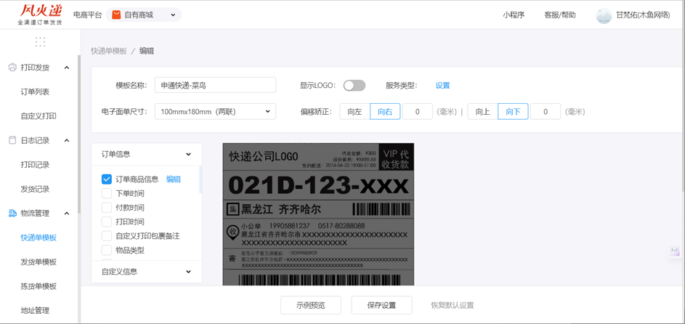Click the vertical offset value input

tap(546, 112)
